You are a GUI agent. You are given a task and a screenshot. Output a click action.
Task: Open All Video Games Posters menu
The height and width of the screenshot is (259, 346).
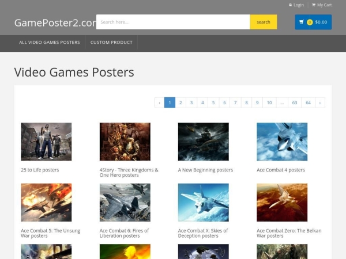click(50, 42)
